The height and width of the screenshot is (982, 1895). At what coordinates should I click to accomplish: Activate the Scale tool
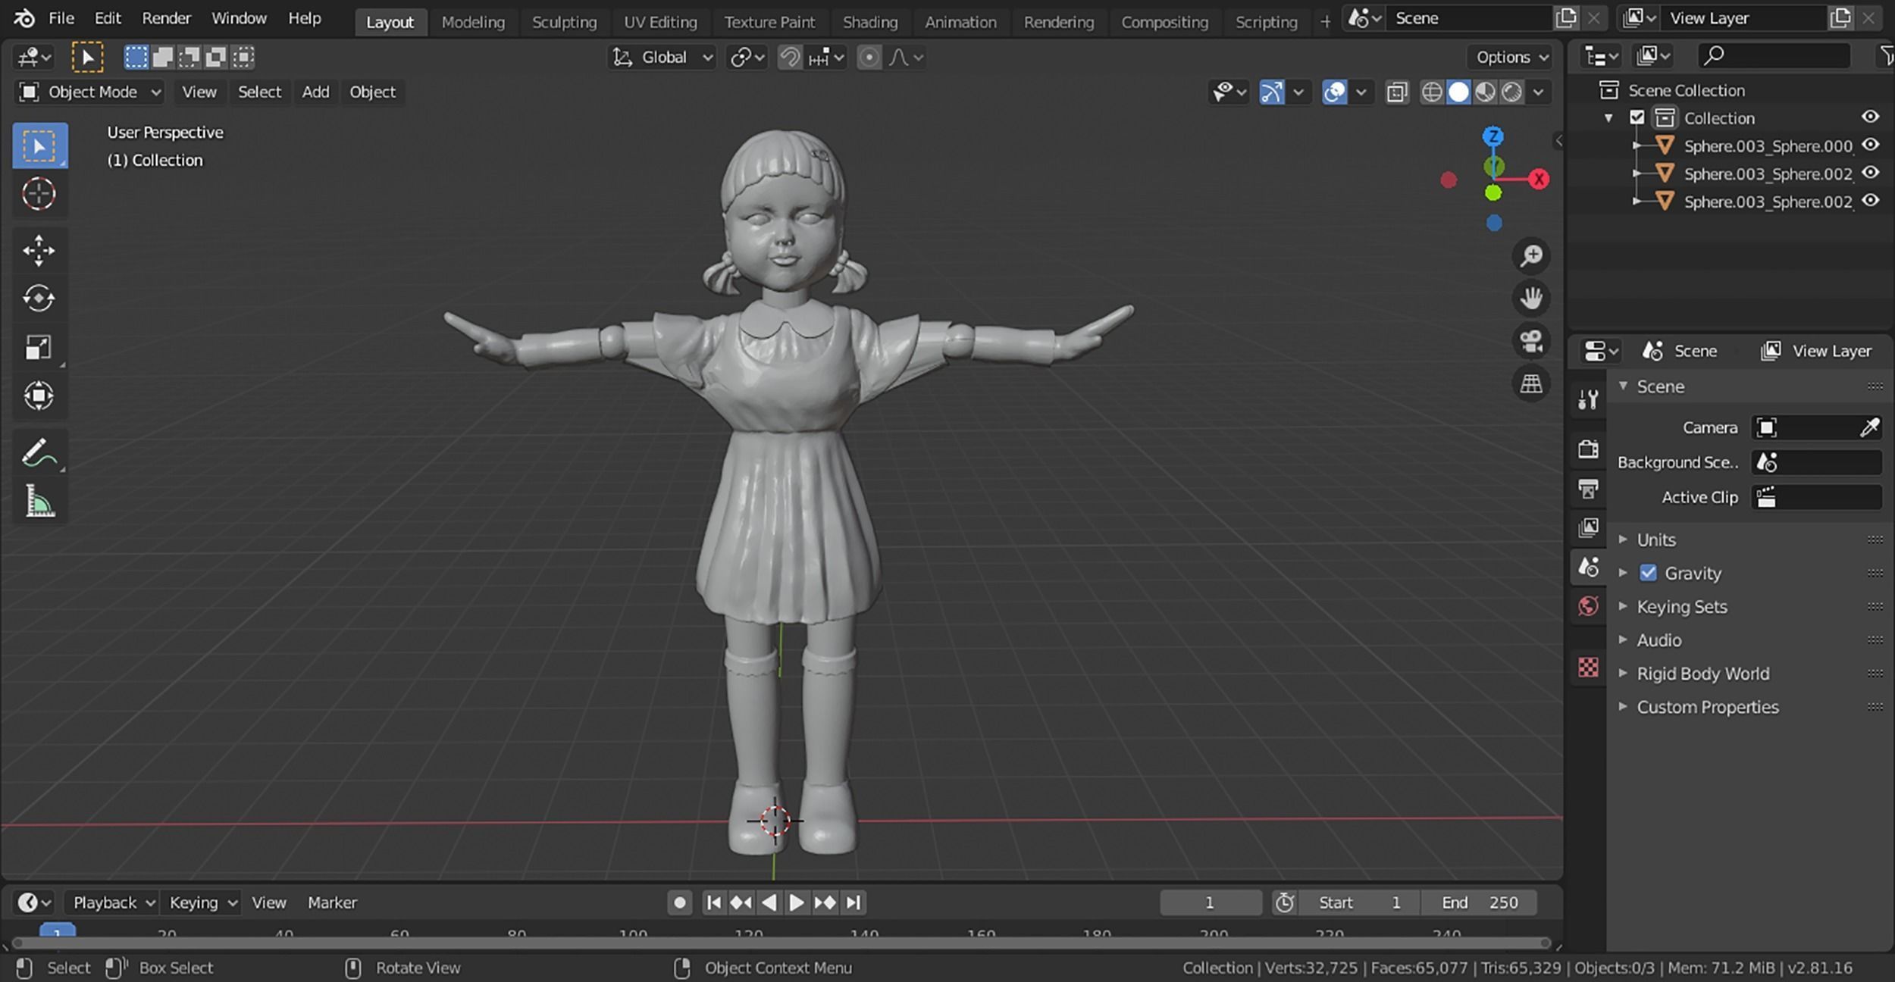pyautogui.click(x=39, y=348)
